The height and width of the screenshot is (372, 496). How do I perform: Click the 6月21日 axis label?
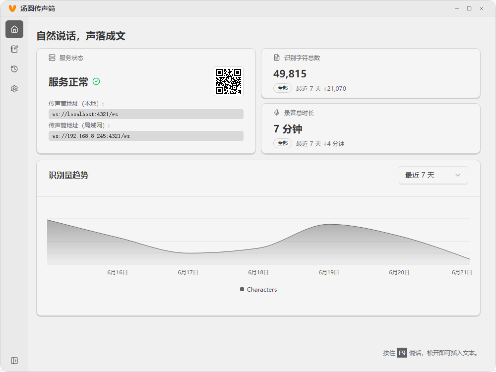coord(462,272)
